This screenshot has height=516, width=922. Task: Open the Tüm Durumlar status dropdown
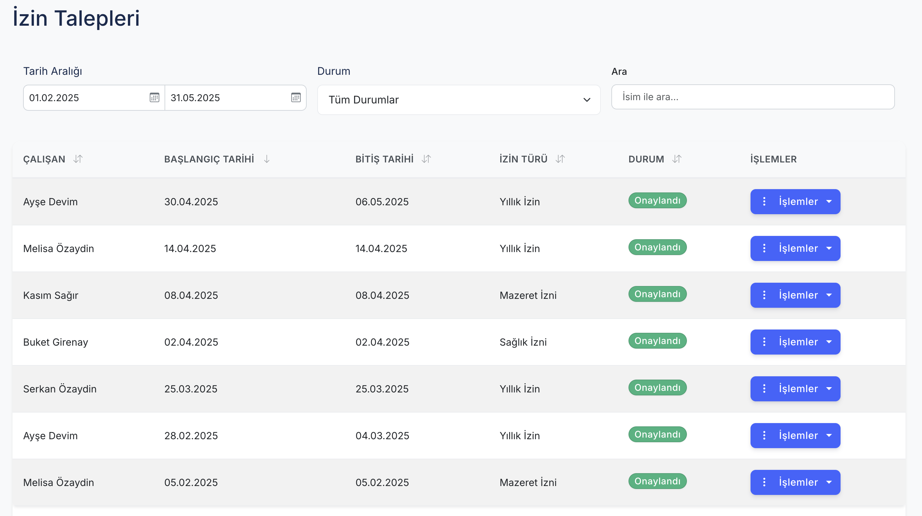pos(459,100)
